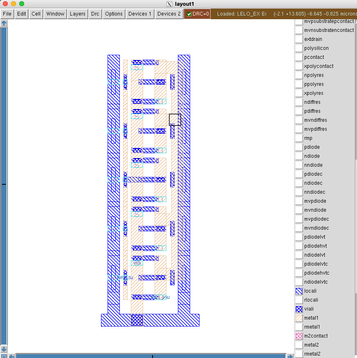Open the Layers dropdown menu
Image resolution: width=357 pixels, height=358 pixels.
(77, 14)
